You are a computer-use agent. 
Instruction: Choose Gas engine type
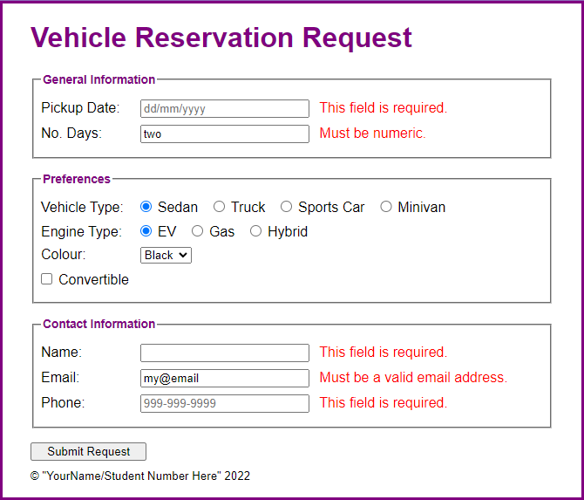tap(197, 231)
